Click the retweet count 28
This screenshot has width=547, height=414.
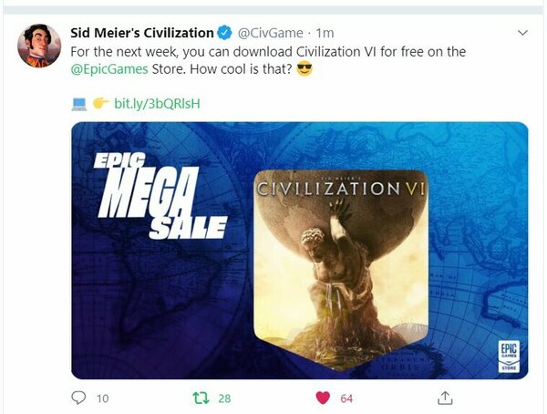pos(224,398)
